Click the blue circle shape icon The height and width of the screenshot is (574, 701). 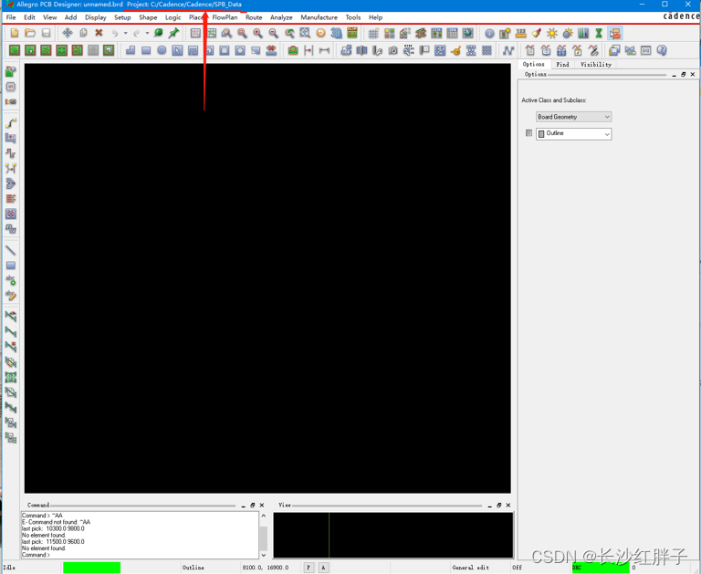(x=162, y=50)
